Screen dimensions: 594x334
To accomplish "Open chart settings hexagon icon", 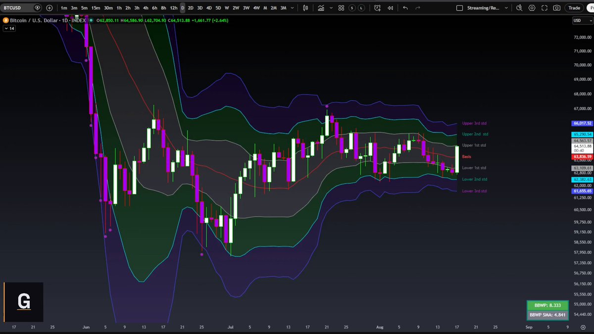I will coord(532,8).
